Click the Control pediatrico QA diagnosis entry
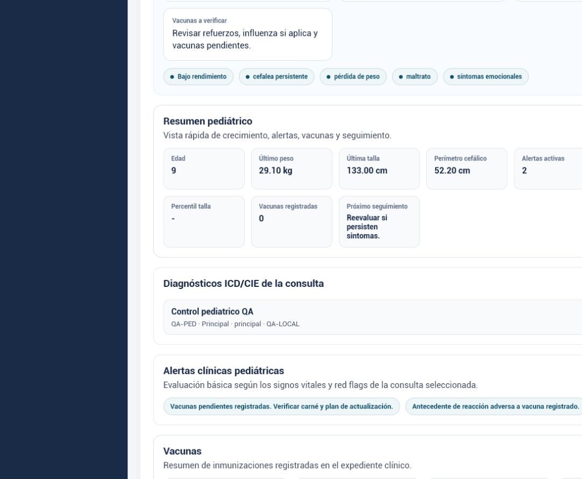This screenshot has height=479, width=582. tap(373, 317)
